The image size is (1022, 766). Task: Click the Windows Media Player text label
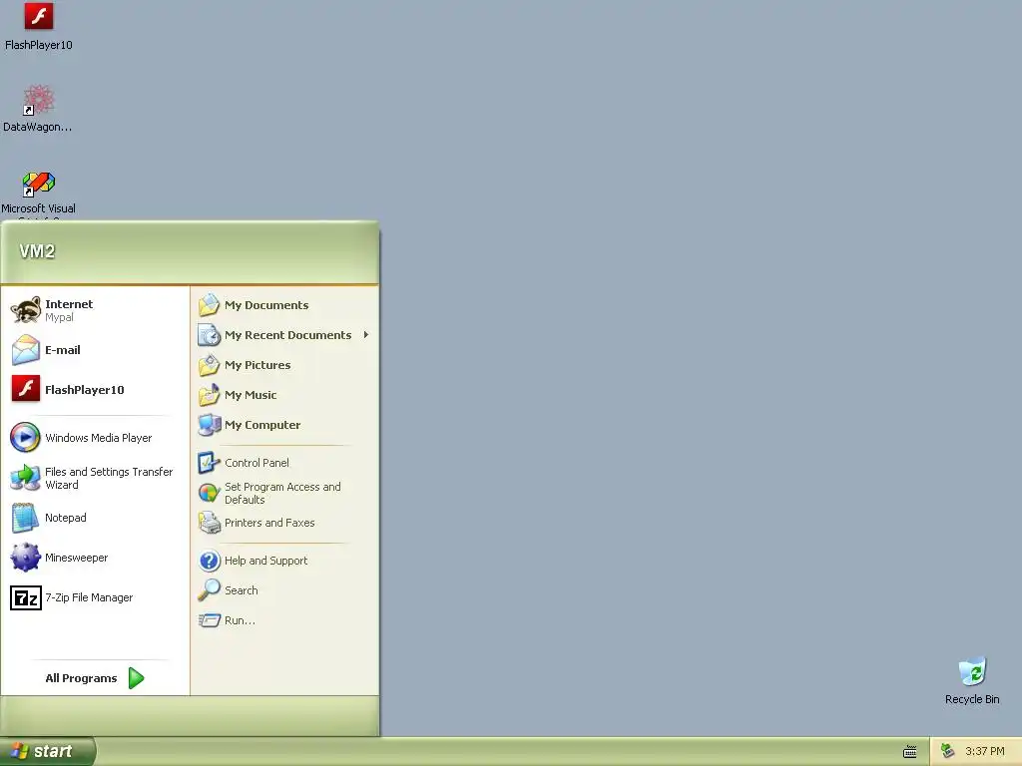(99, 438)
